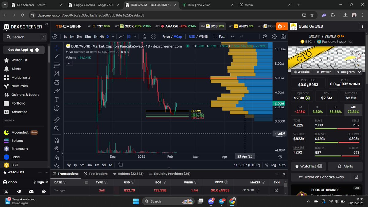Add symbol compare plus icon
The height and width of the screenshot is (207, 368).
pos(55,36)
